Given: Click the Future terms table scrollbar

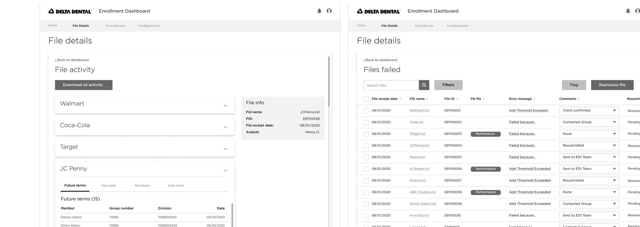Looking at the screenshot, I should pyautogui.click(x=232, y=215).
